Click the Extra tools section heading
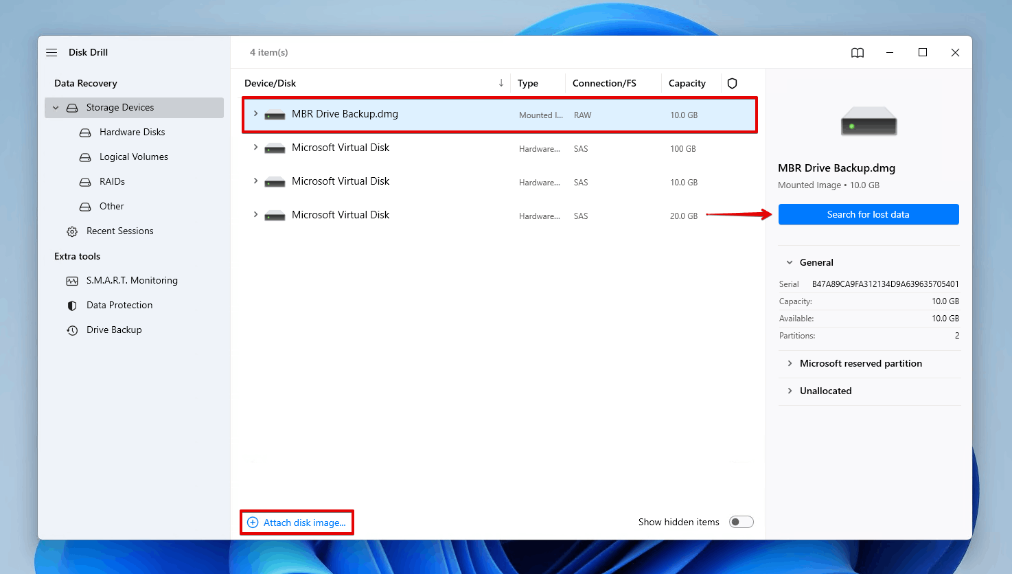 (x=78, y=256)
